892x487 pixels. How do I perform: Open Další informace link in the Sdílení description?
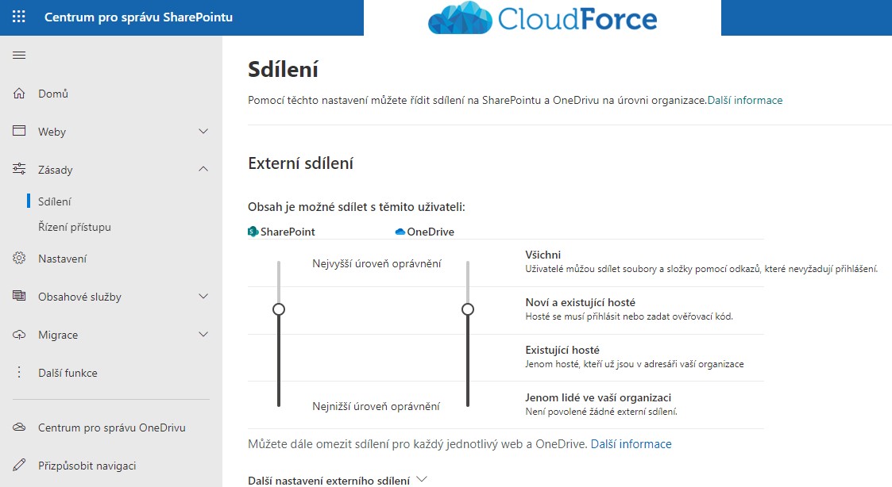pyautogui.click(x=745, y=100)
